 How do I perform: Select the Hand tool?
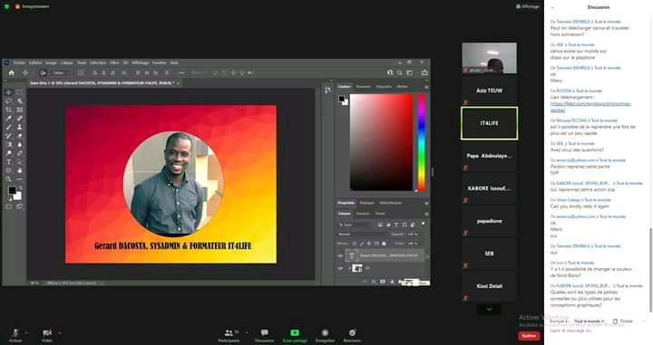tap(20, 171)
